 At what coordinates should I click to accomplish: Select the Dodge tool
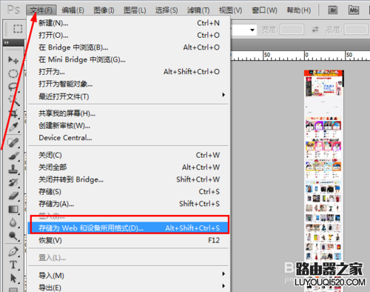pos(13,236)
